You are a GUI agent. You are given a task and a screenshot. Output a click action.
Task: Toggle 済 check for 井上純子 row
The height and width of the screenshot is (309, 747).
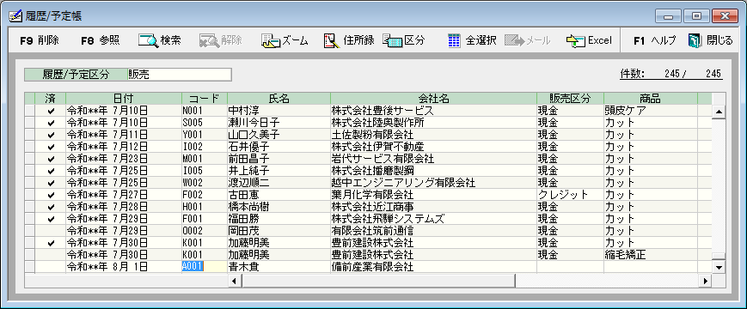coord(51,171)
